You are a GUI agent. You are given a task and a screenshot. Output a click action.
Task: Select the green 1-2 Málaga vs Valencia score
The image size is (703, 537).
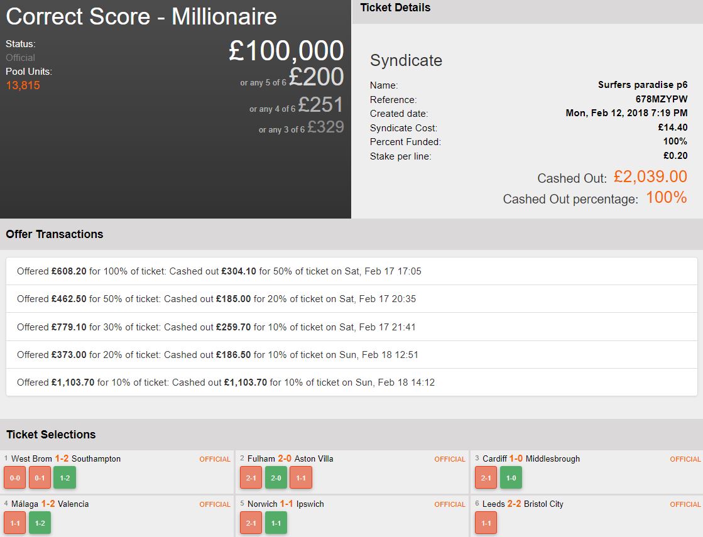[x=40, y=523]
